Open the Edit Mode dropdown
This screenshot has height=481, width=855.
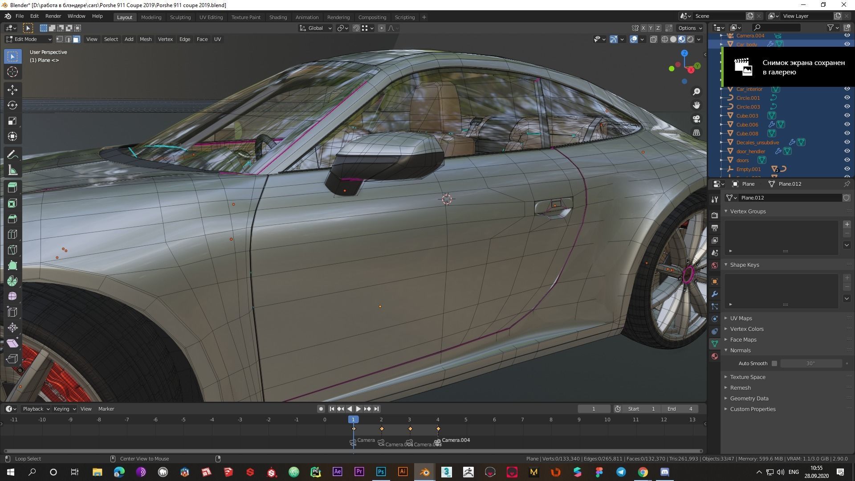point(28,39)
